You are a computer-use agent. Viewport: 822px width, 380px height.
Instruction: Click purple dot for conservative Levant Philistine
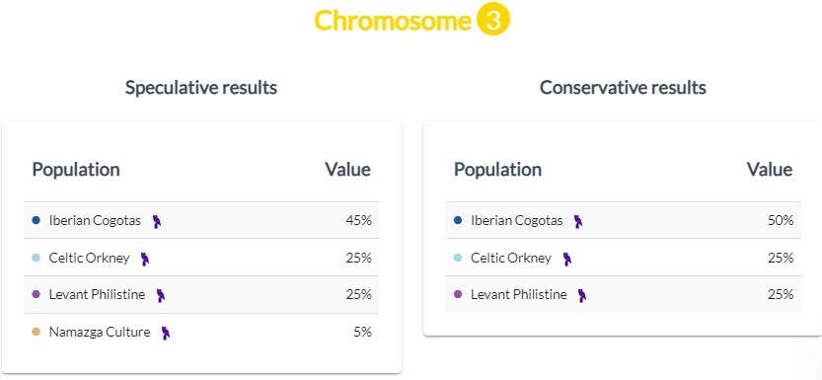(x=458, y=294)
